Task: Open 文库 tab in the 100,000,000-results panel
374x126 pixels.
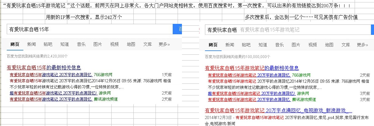Action: click(x=346, y=45)
